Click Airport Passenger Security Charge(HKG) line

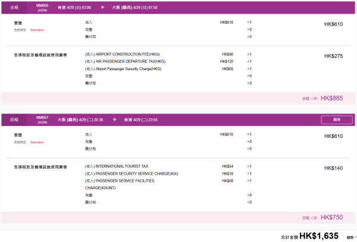[x=123, y=69]
